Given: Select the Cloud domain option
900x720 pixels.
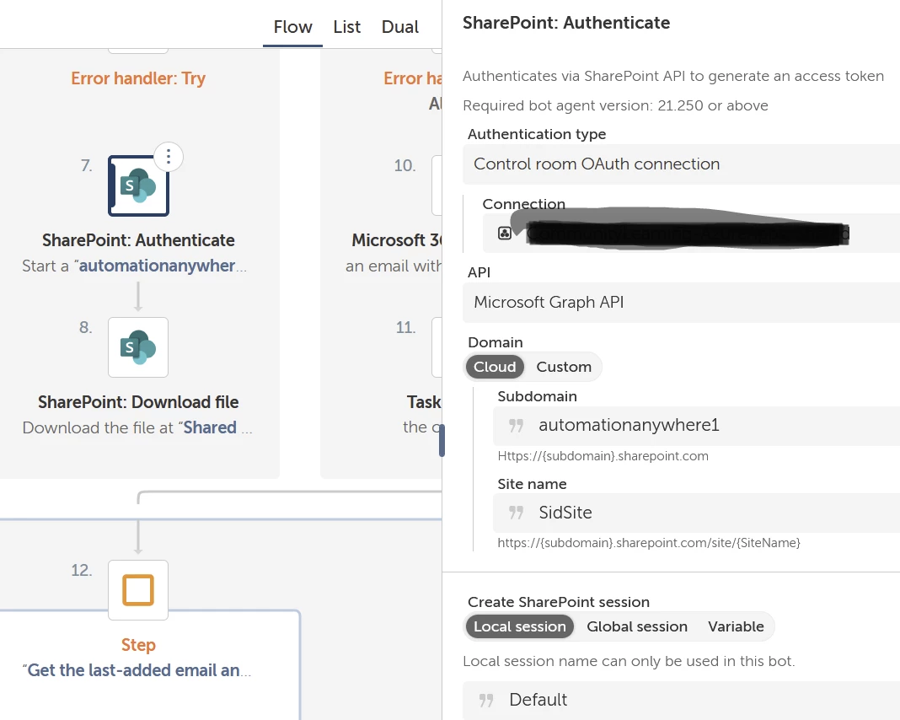Looking at the screenshot, I should point(495,367).
